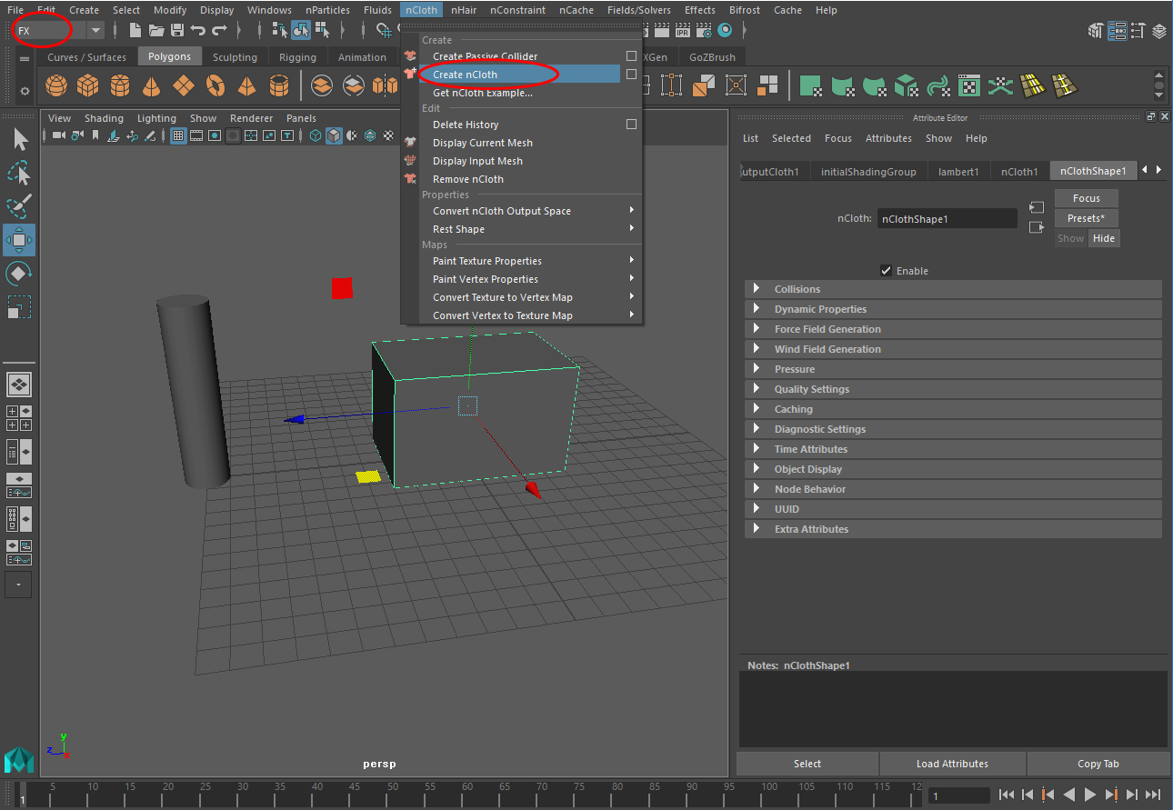Click the Play forwards button
Image resolution: width=1173 pixels, height=810 pixels.
[x=1090, y=795]
